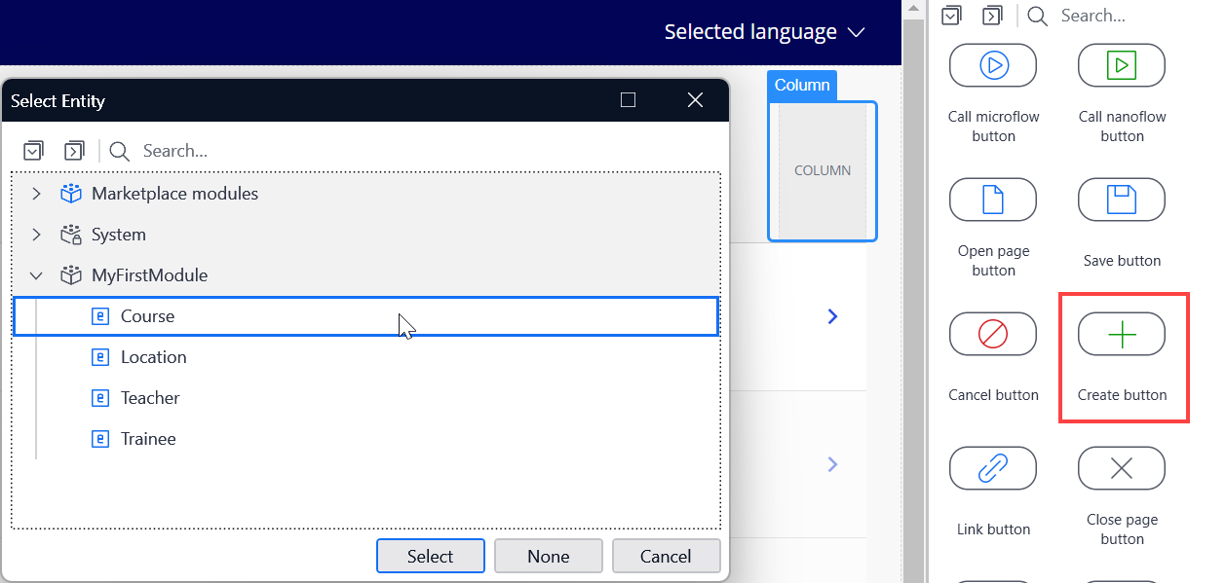Close the Select Entity dialog
This screenshot has width=1226, height=583.
(695, 100)
